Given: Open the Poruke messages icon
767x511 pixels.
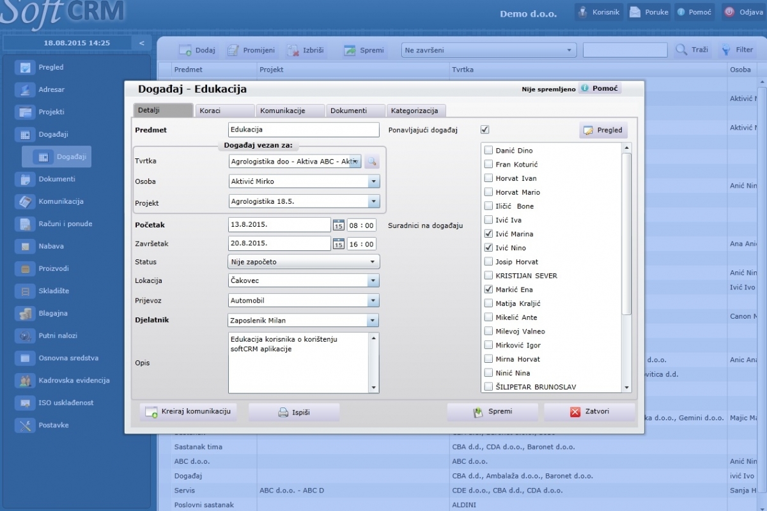Looking at the screenshot, I should (x=635, y=12).
